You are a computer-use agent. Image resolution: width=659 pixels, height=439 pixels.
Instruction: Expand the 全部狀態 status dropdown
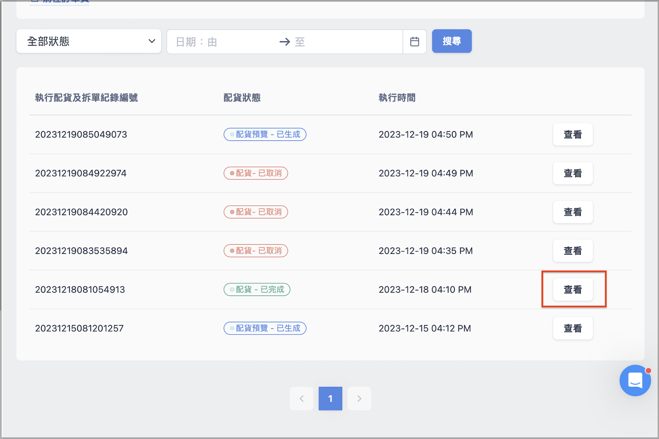click(x=89, y=41)
